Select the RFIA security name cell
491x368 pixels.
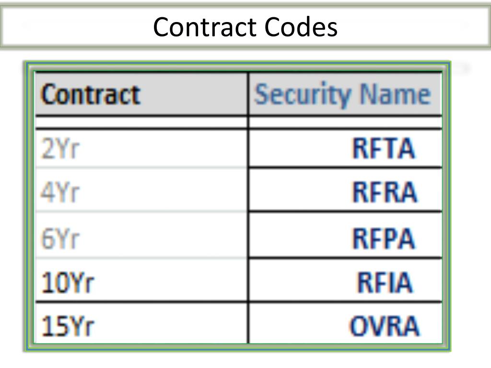tap(345, 280)
